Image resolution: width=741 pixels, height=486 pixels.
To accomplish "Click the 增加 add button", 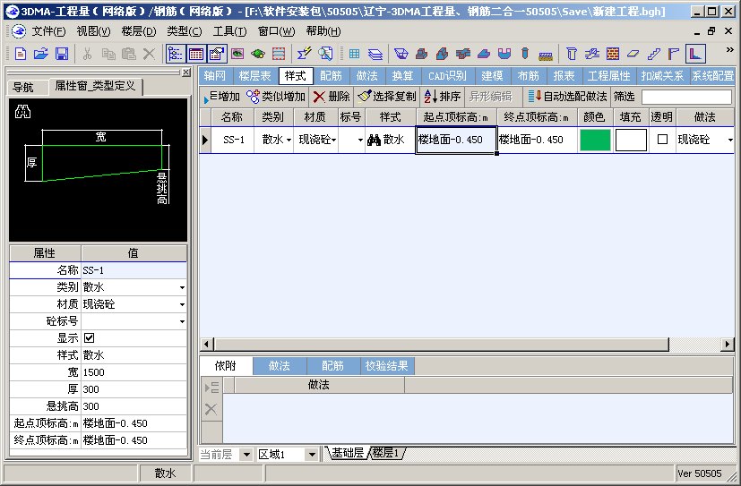I will pos(223,96).
